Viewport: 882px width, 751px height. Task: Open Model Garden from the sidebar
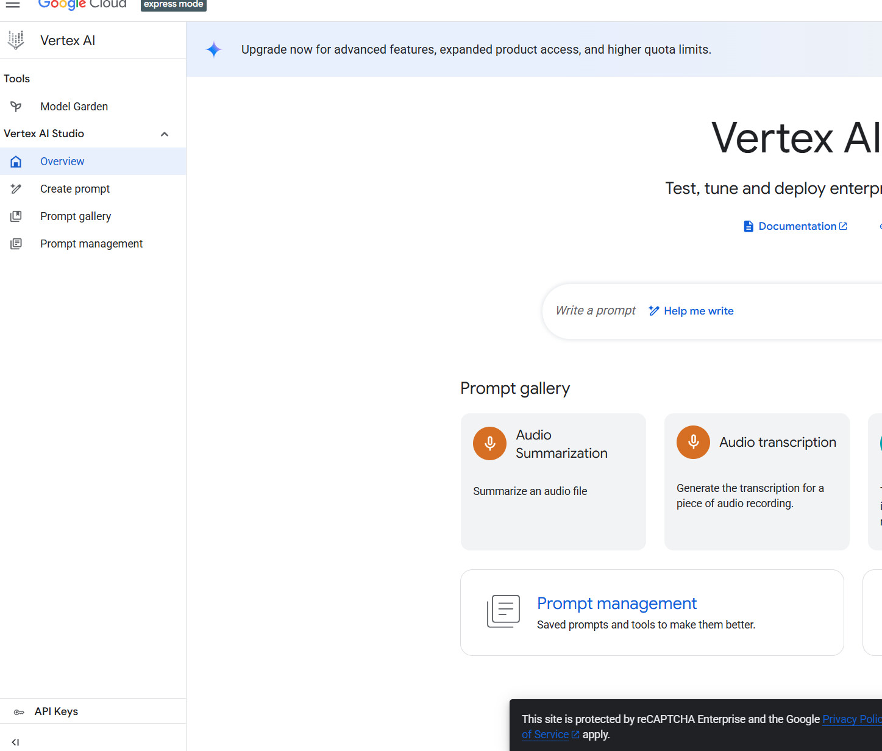[74, 107]
